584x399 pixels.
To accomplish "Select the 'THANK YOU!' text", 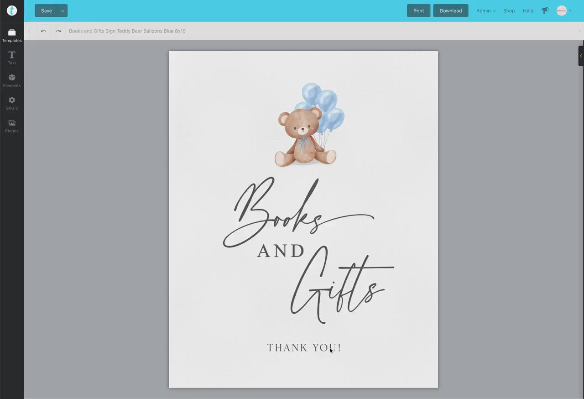I will 304,348.
